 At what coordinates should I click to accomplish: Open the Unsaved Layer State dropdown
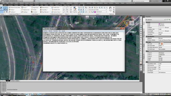(98, 10)
